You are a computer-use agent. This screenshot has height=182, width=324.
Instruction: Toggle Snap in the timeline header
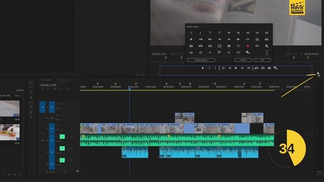[x=49, y=89]
